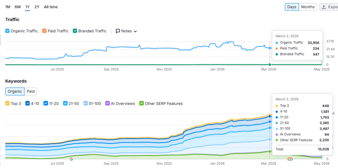338x168 pixels.
Task: Switch chart granularity to Days
Action: pos(292,7)
